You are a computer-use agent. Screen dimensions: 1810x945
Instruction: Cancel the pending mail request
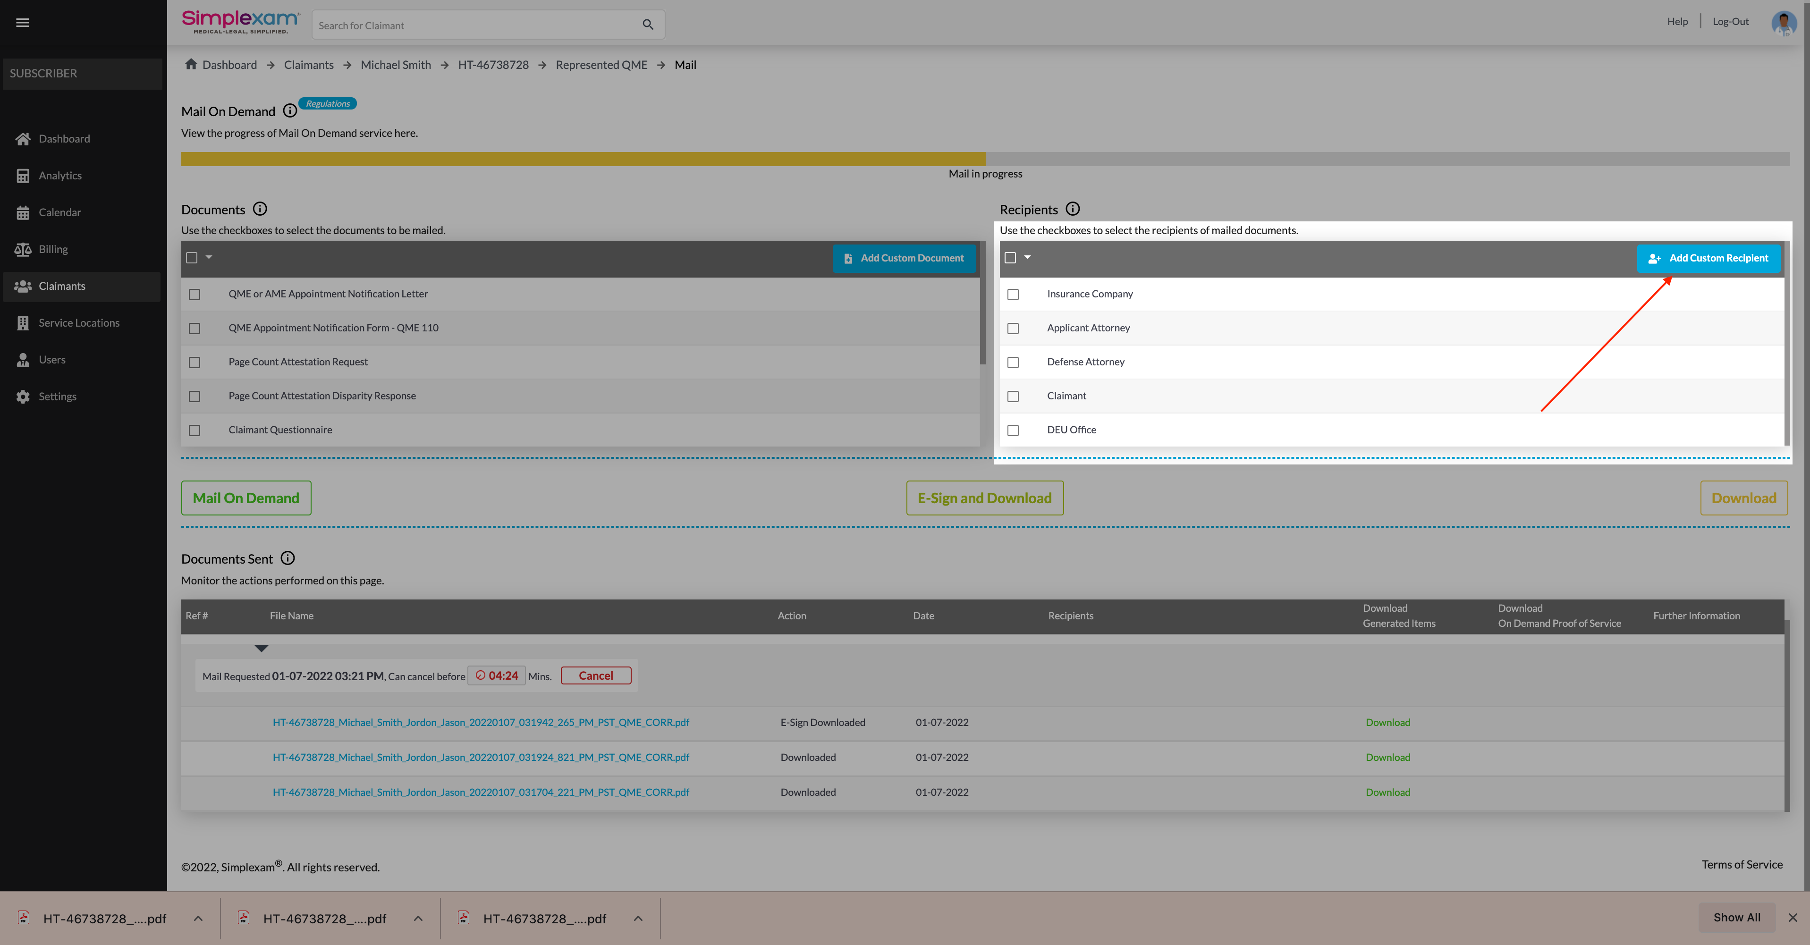point(595,675)
